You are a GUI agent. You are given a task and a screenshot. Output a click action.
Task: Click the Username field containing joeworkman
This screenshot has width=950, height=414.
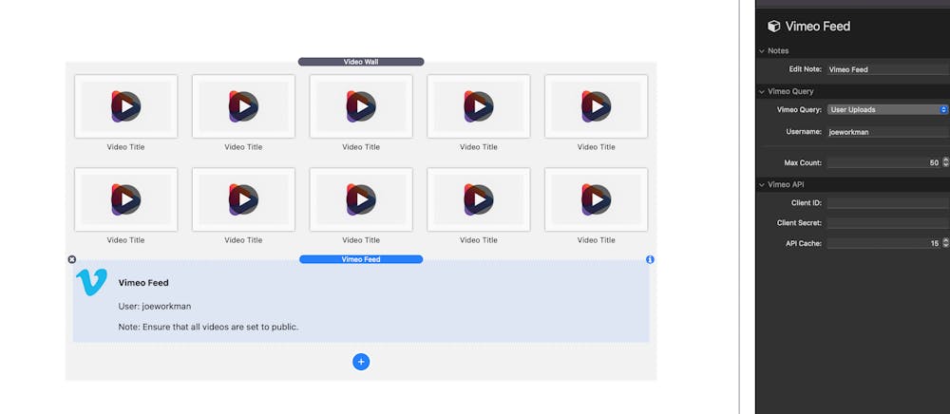pos(888,132)
